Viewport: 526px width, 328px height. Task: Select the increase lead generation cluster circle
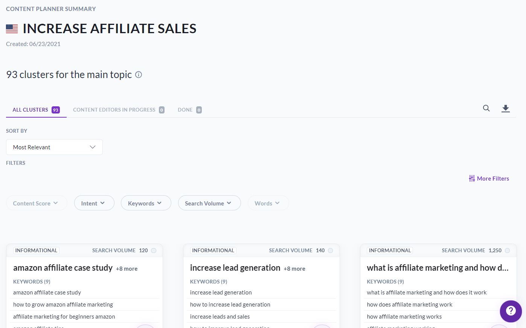331,250
